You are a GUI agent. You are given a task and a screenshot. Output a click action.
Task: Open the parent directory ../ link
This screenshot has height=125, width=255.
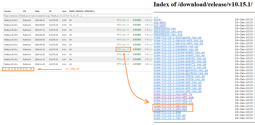tap(156, 16)
